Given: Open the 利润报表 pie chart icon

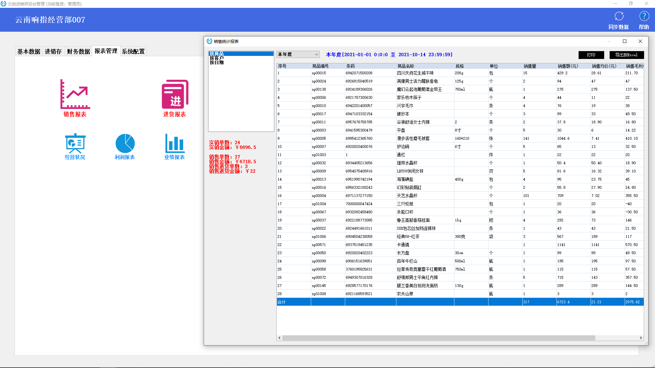Looking at the screenshot, I should tap(125, 143).
